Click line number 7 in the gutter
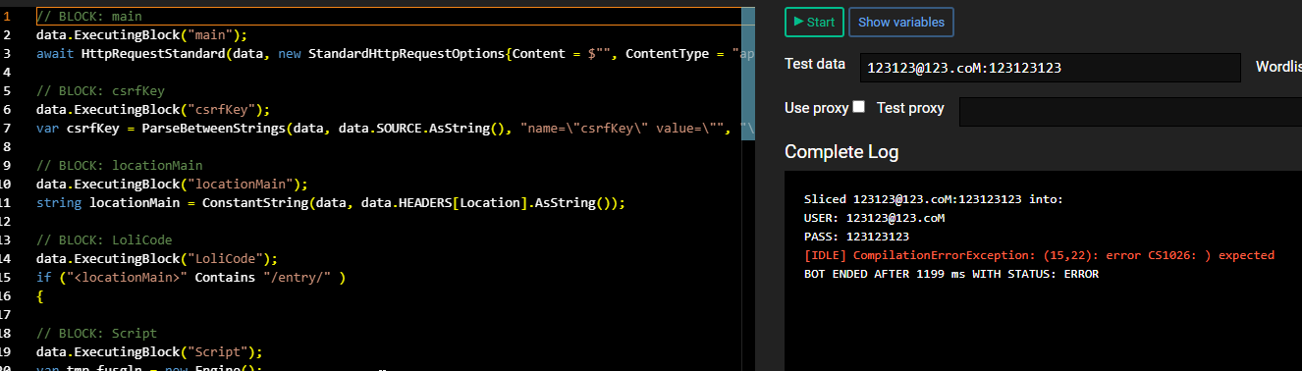The height and width of the screenshot is (371, 1302). pyautogui.click(x=8, y=129)
